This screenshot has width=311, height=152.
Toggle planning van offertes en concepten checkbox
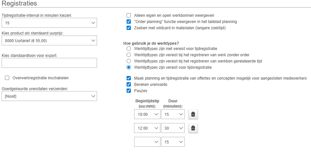point(129,78)
